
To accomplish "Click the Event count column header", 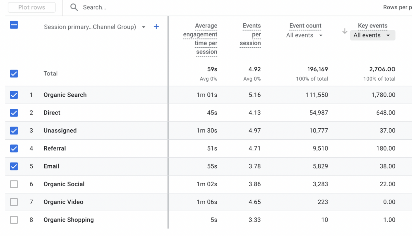I will (x=305, y=26).
